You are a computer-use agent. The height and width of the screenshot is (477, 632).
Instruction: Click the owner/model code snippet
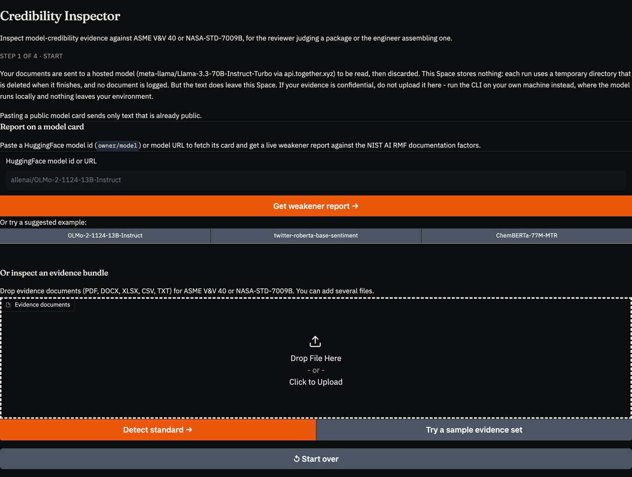point(118,146)
